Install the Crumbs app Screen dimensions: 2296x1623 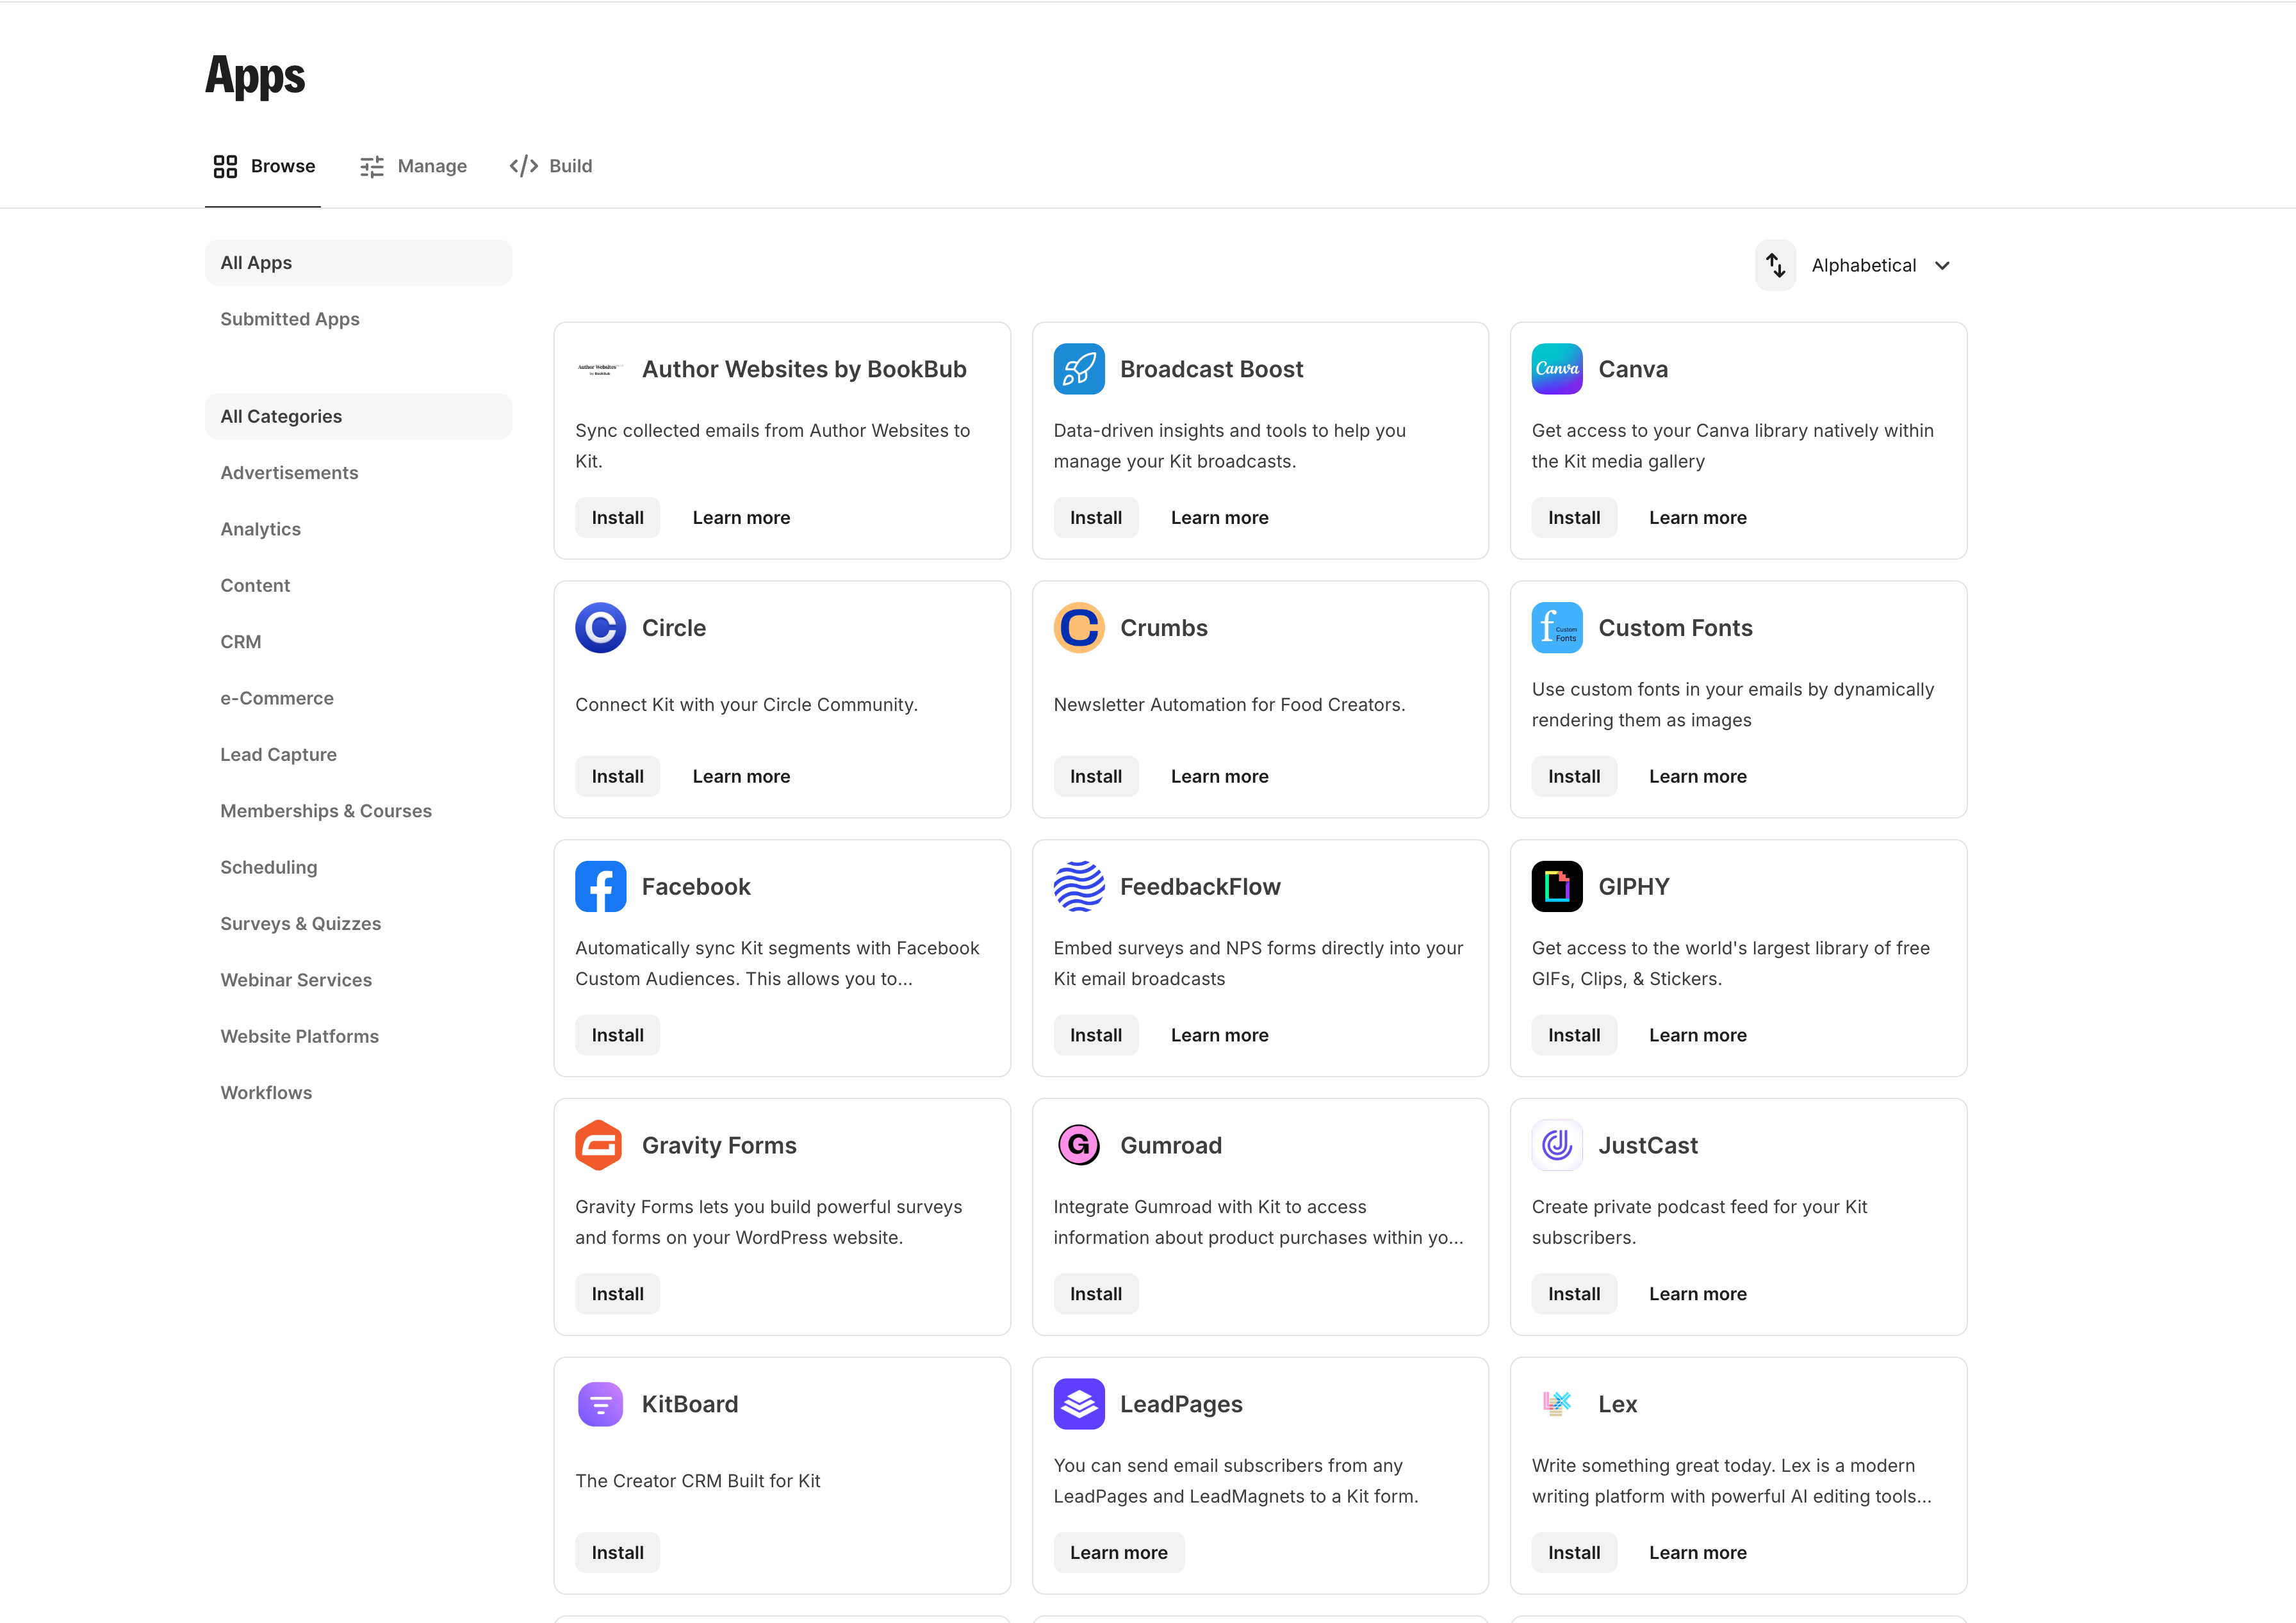(x=1096, y=776)
